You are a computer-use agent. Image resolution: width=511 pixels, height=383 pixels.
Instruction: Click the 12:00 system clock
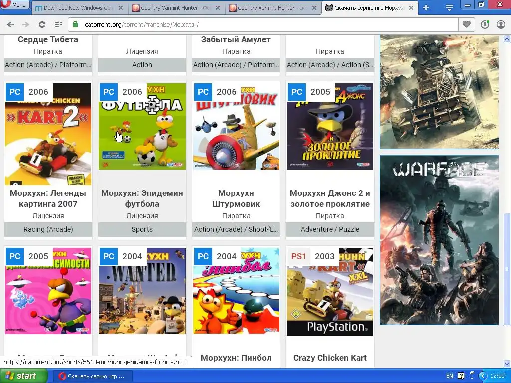[x=498, y=376]
